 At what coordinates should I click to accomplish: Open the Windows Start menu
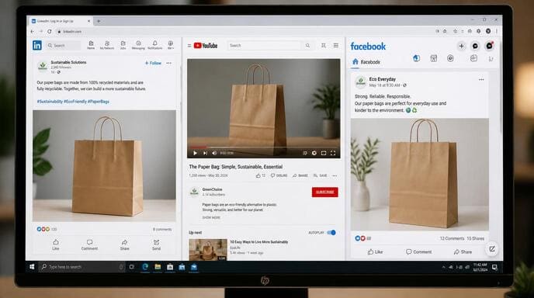pos(32,267)
